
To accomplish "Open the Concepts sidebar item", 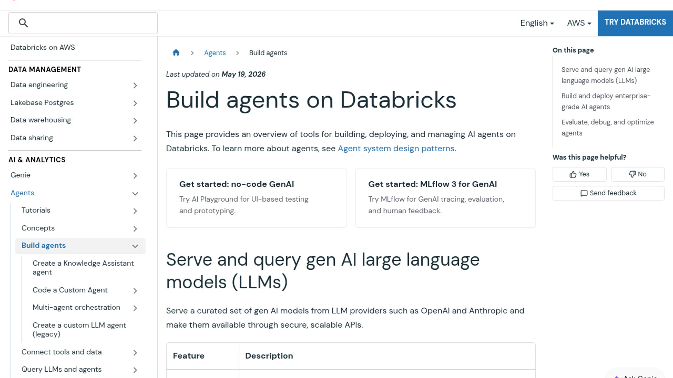I will (x=38, y=228).
